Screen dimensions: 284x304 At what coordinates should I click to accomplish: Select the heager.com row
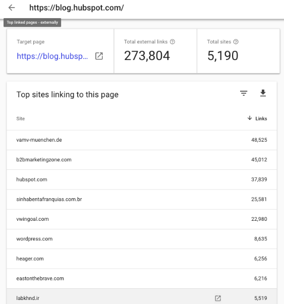[142, 259]
